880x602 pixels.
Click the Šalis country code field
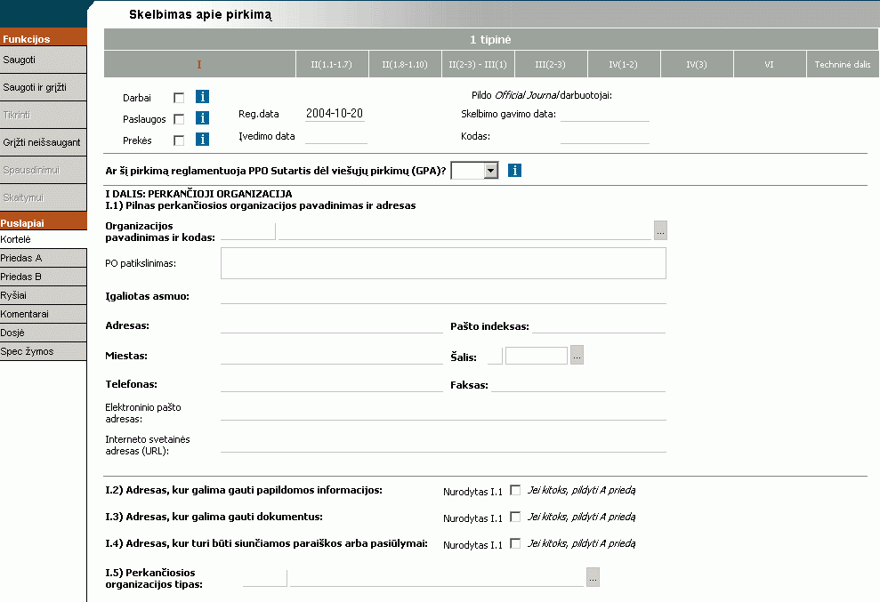[495, 356]
